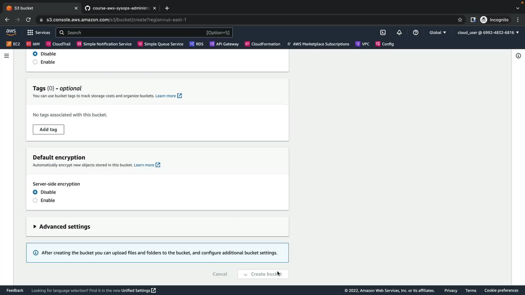Toggle the left hamburger navigation menu
The height and width of the screenshot is (295, 525).
click(7, 56)
